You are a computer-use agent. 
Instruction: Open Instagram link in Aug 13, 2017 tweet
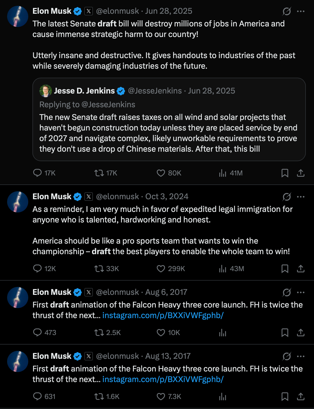[163, 379]
